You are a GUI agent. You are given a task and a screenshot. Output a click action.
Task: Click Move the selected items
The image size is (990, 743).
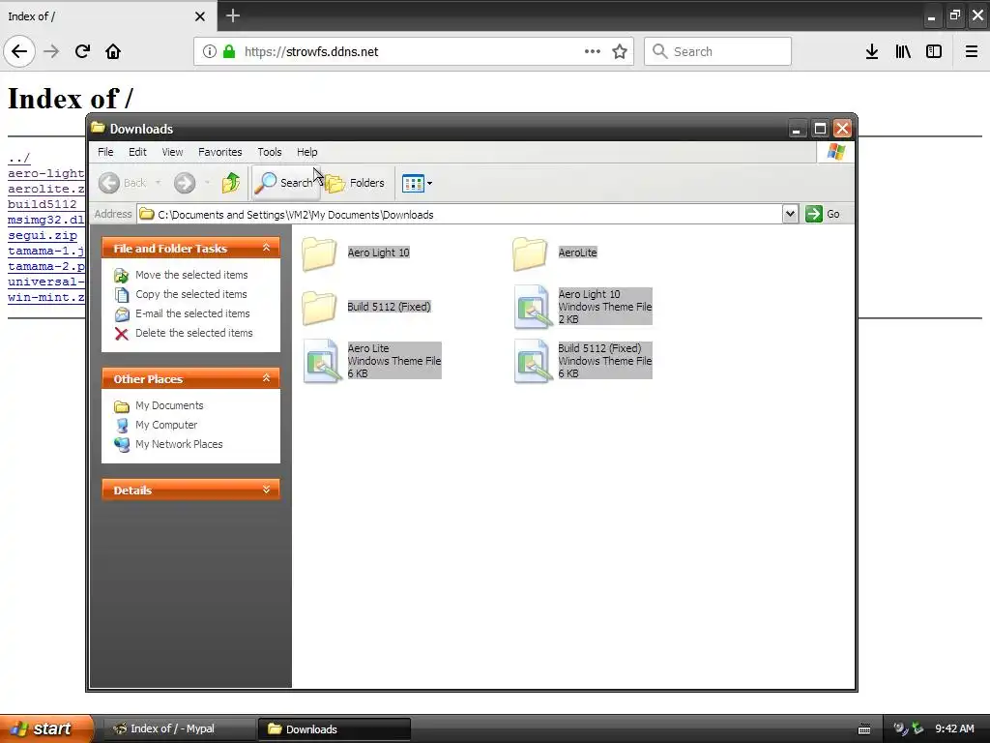point(191,275)
